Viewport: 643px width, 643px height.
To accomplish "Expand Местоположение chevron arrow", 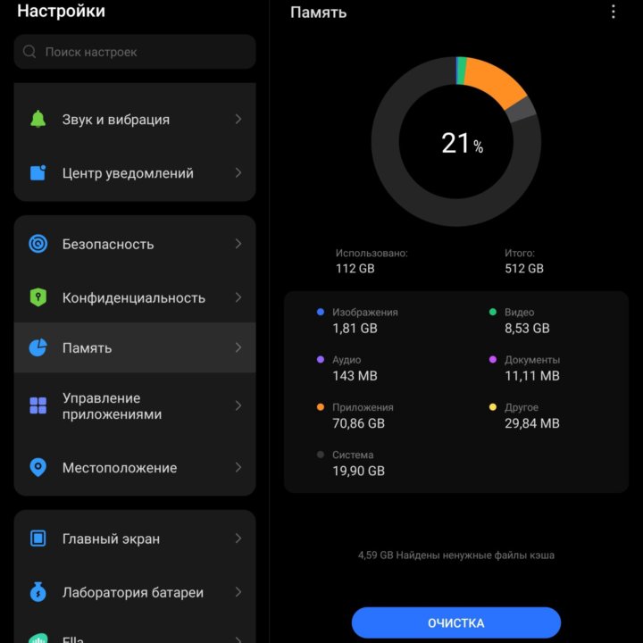I will point(238,468).
